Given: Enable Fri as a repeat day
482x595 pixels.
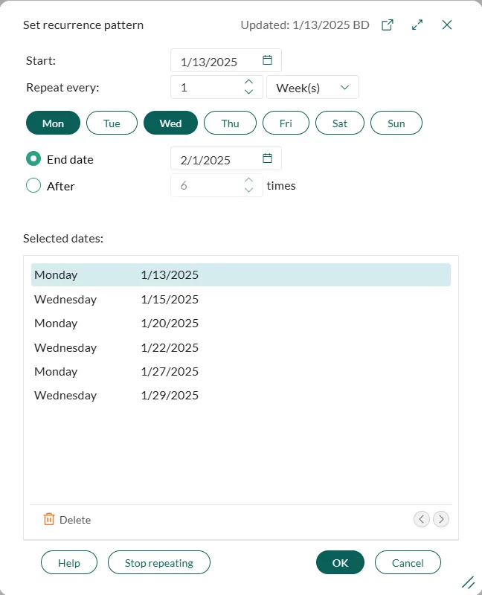Looking at the screenshot, I should click(x=286, y=123).
